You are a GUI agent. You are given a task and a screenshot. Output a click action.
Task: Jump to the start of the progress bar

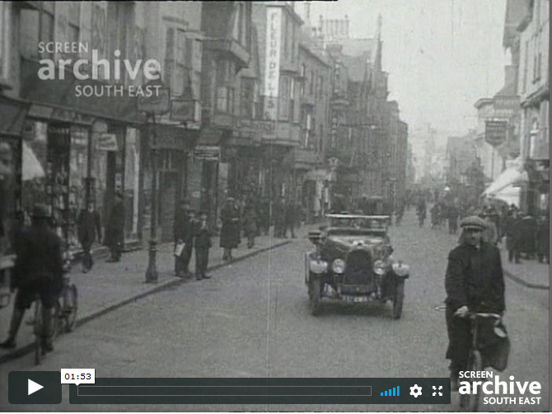click(x=79, y=391)
